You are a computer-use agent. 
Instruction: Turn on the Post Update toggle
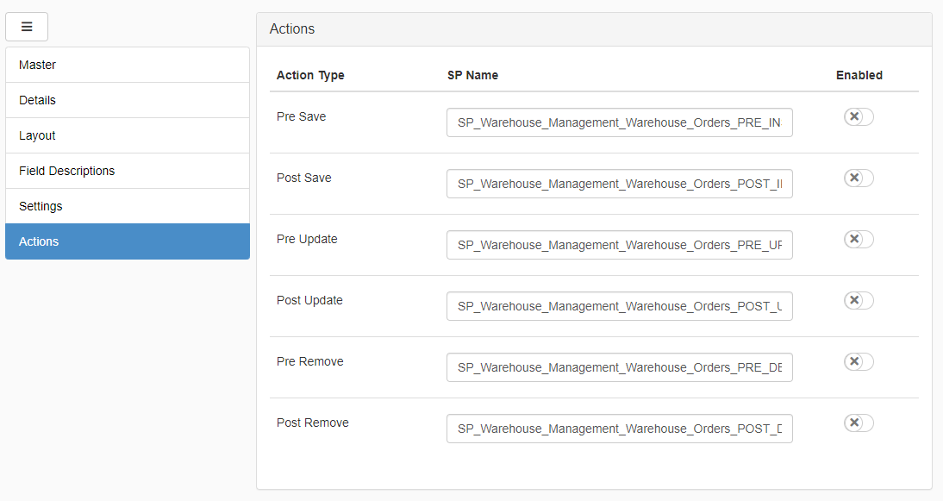click(858, 300)
